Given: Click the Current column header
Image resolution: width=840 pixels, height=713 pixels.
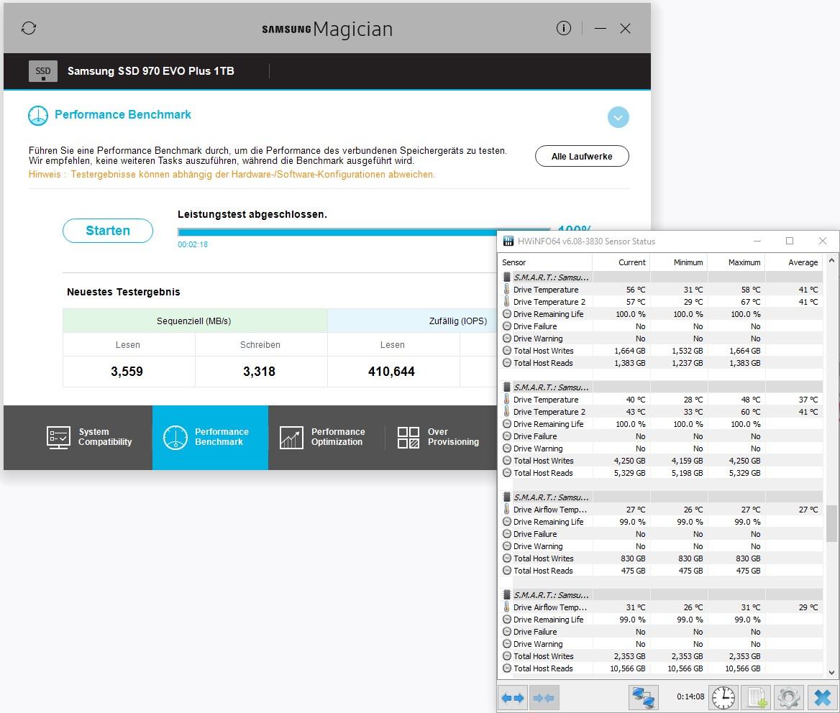Looking at the screenshot, I should point(621,262).
